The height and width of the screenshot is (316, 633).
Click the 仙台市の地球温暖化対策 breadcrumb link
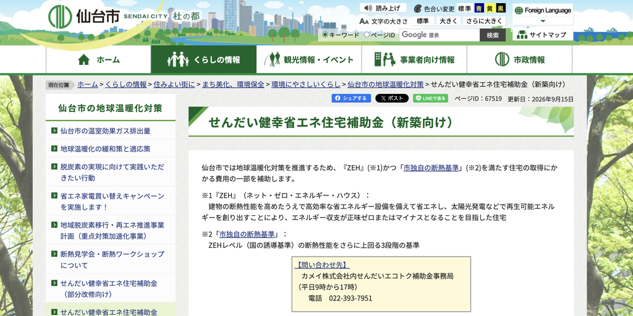click(x=386, y=85)
